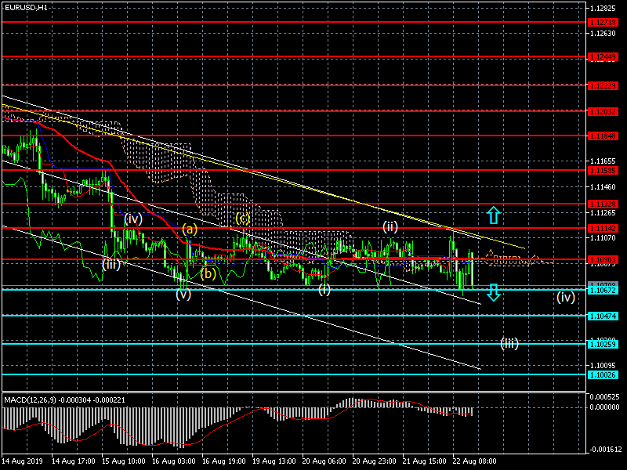
Task: Select the red 1.12229 price tag
Action: pyautogui.click(x=603, y=85)
